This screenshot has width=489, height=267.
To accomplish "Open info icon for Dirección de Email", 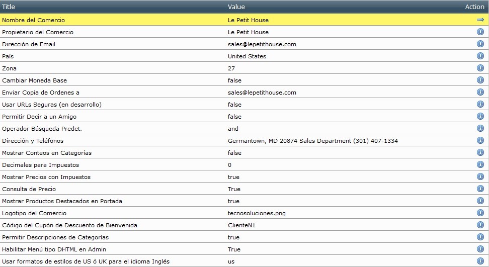I will coord(480,44).
